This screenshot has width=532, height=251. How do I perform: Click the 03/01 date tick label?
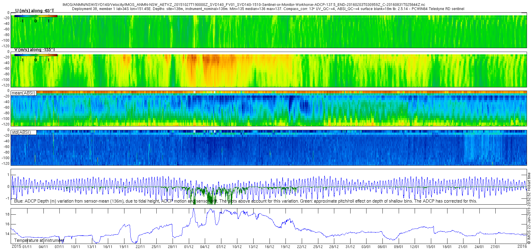click(366, 247)
